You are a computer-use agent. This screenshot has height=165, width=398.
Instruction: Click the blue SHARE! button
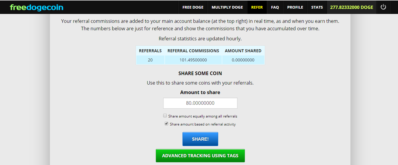(200, 139)
